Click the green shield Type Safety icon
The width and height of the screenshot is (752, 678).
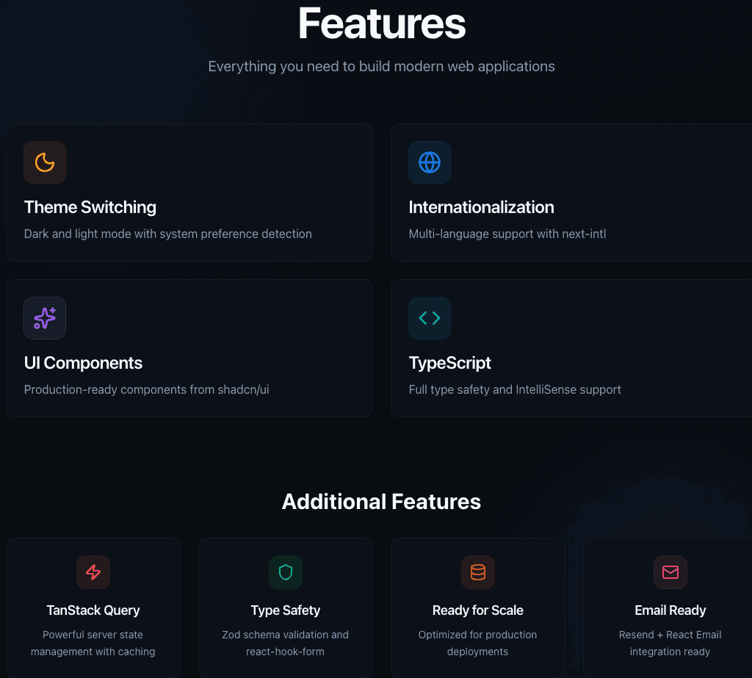(286, 572)
